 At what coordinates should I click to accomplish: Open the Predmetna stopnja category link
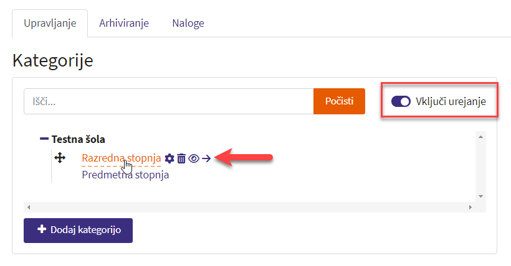click(125, 175)
